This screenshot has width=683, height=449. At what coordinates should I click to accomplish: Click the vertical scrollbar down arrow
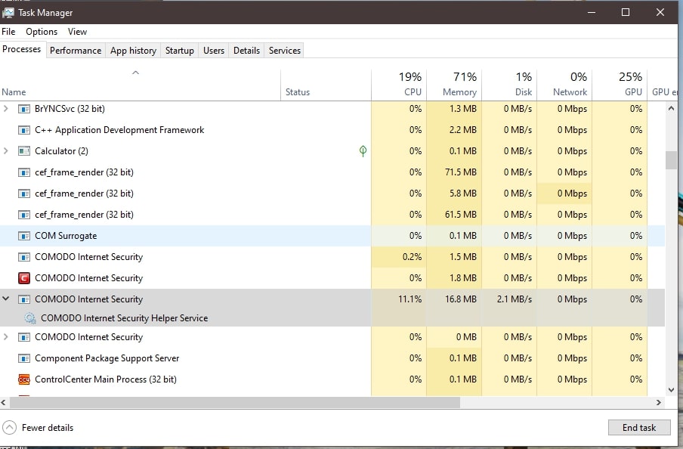(671, 390)
